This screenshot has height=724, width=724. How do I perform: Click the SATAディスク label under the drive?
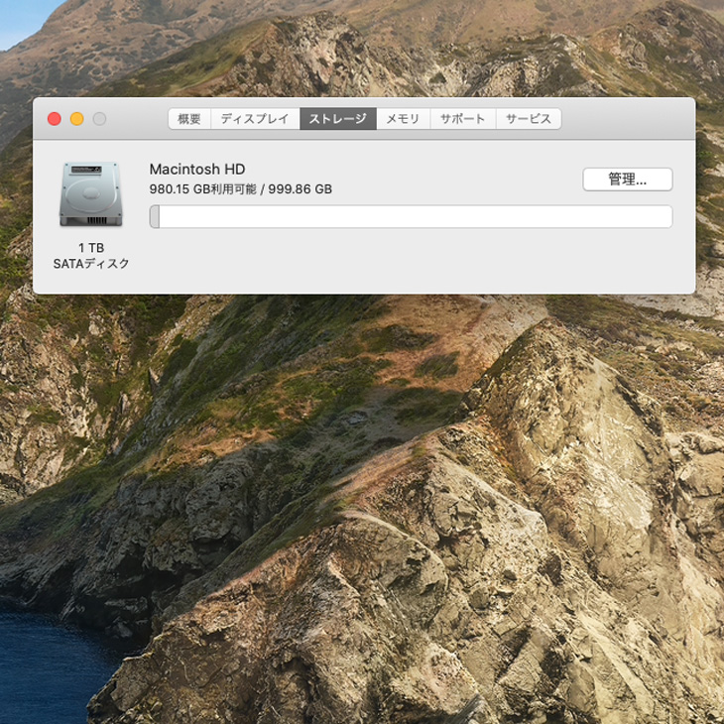91,264
